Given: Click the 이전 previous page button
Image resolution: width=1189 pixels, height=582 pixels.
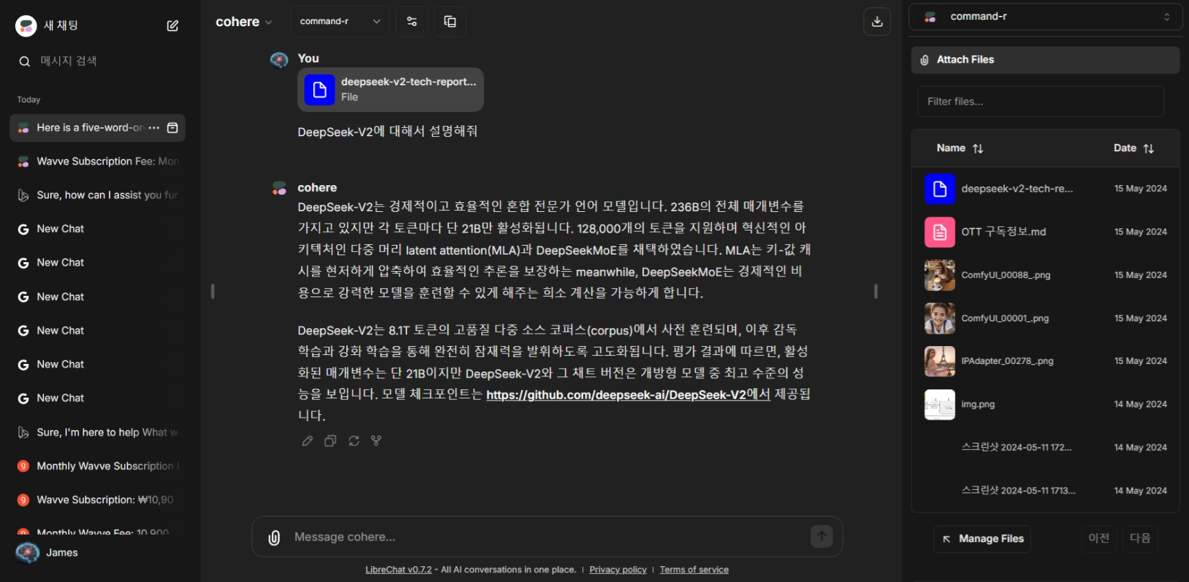Looking at the screenshot, I should [1099, 538].
